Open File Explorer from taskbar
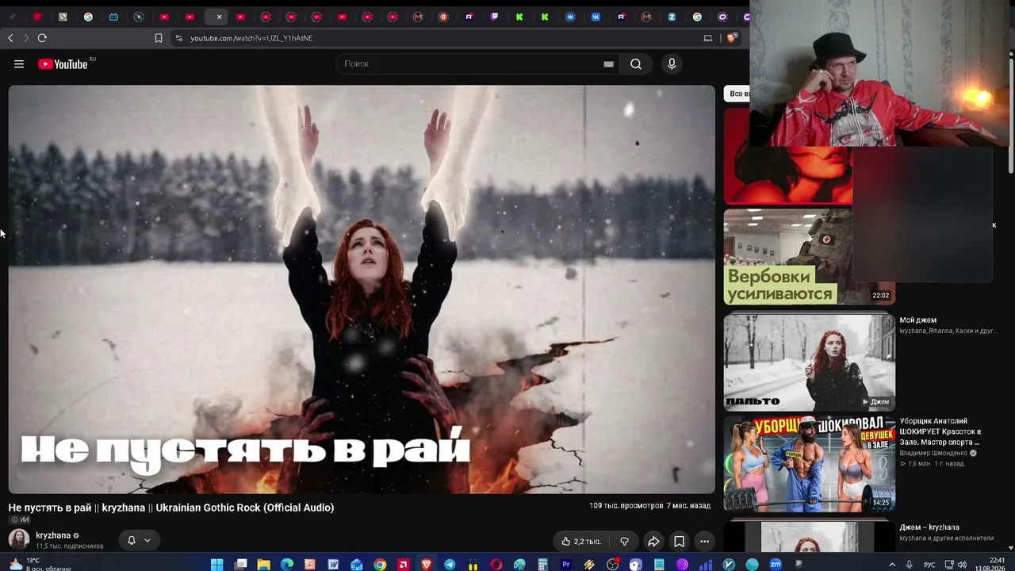1015x571 pixels. (264, 565)
